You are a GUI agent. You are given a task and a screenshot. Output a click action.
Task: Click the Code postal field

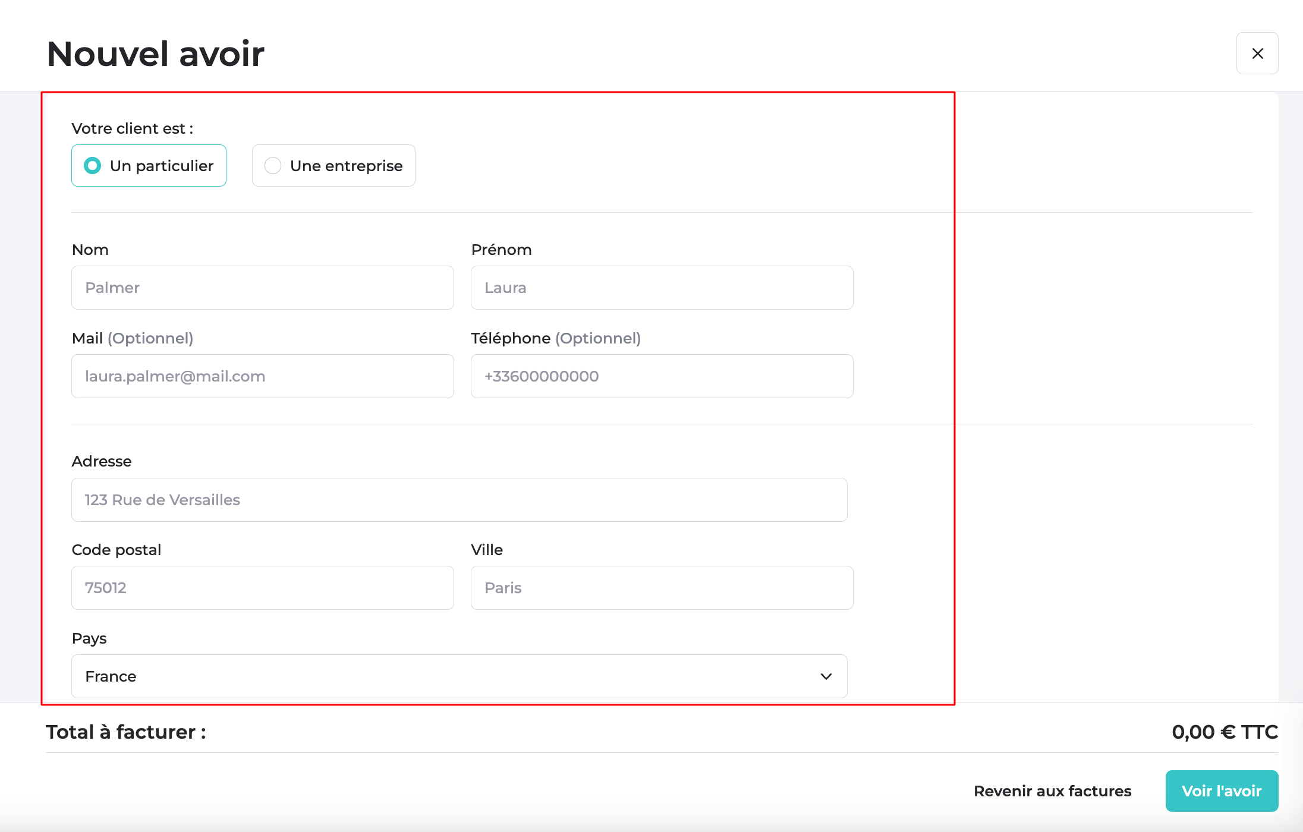263,588
